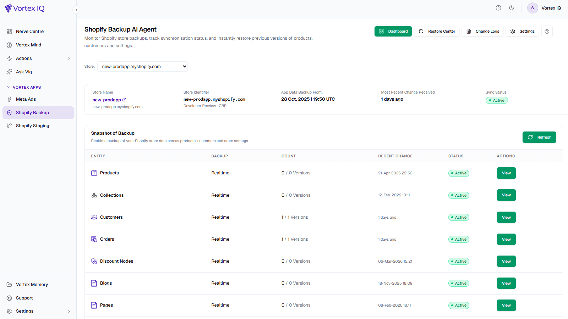Click the Products entity icon
568x319 pixels.
(x=94, y=173)
